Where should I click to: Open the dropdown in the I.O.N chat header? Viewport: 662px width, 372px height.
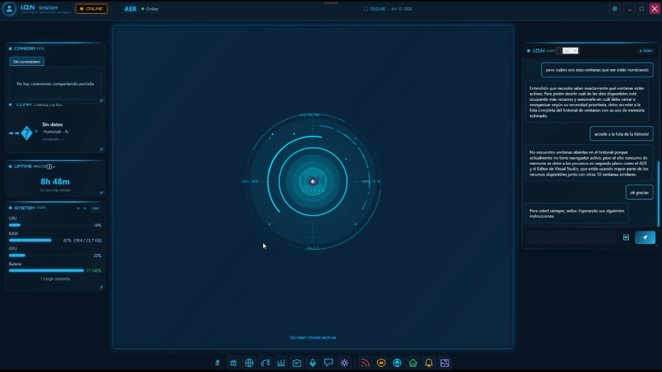point(570,50)
